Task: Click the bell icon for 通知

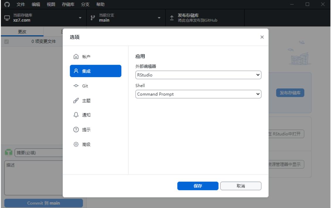Action: pyautogui.click(x=76, y=115)
